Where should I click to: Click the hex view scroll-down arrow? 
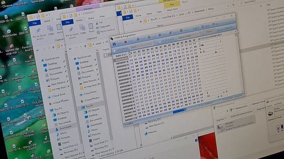[243, 91]
